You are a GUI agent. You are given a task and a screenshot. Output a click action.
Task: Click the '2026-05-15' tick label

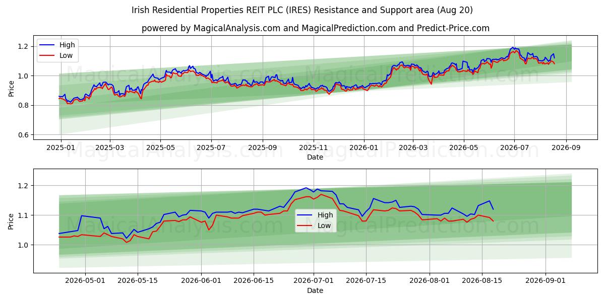click(x=138, y=280)
